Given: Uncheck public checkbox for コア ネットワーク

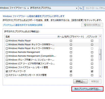Looking at the screenshot, I should [x=92, y=71].
